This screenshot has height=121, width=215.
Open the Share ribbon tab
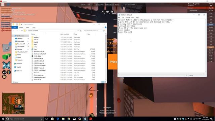coord(28,28)
